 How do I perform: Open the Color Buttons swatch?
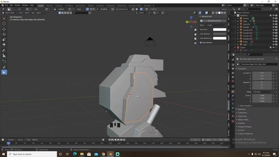[220, 34]
